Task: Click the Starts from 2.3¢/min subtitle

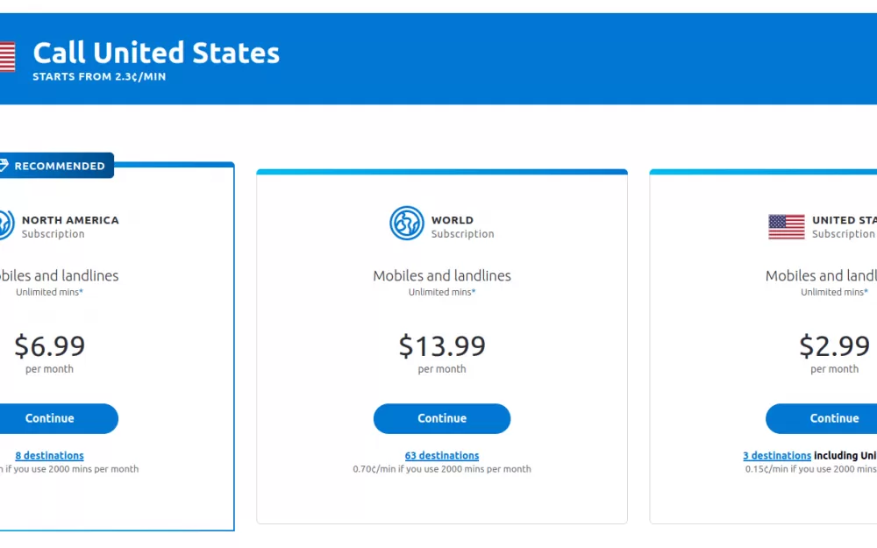Action: [x=99, y=76]
